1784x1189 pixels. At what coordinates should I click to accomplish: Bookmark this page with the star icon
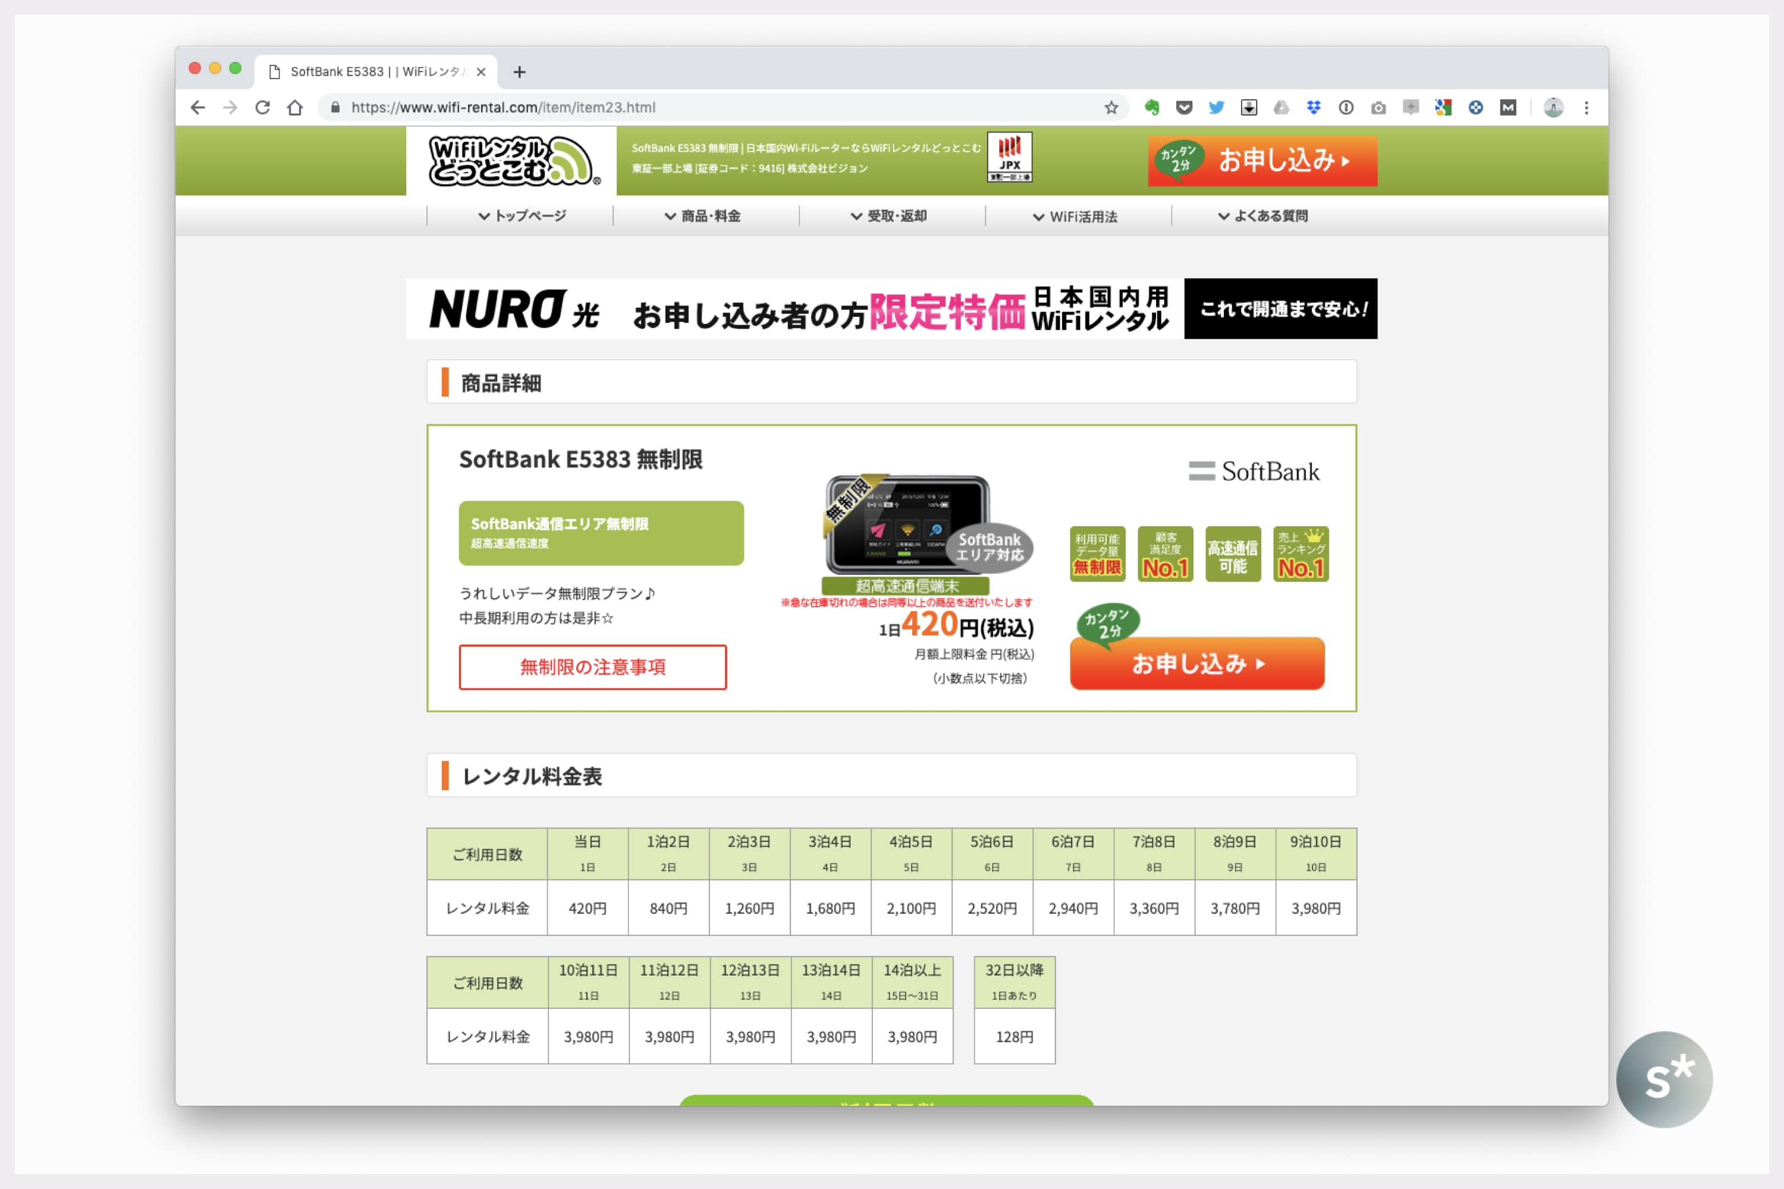coord(1111,108)
